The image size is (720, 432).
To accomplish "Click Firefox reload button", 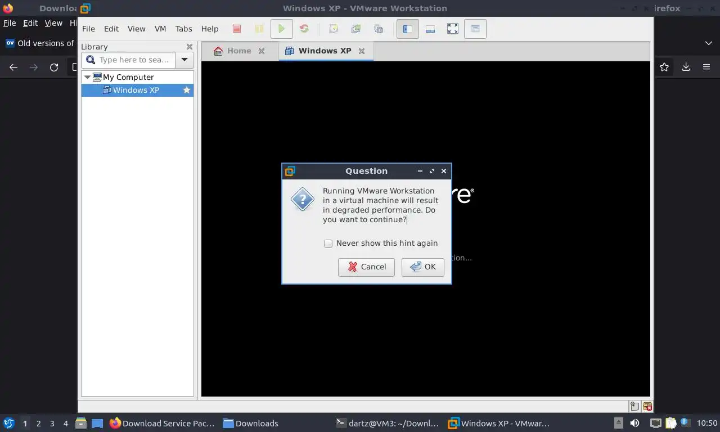I will (x=54, y=67).
